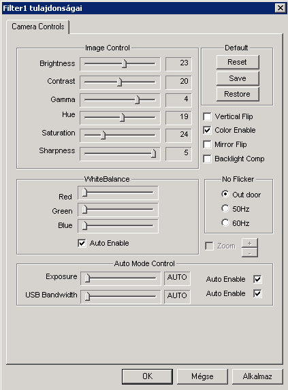Select the Brightness value field showing 23
This screenshot has width=288, height=390.
tap(178, 64)
